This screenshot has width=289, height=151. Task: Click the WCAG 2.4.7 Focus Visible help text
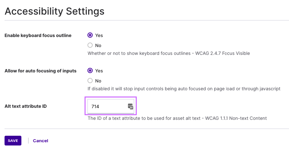click(x=169, y=53)
